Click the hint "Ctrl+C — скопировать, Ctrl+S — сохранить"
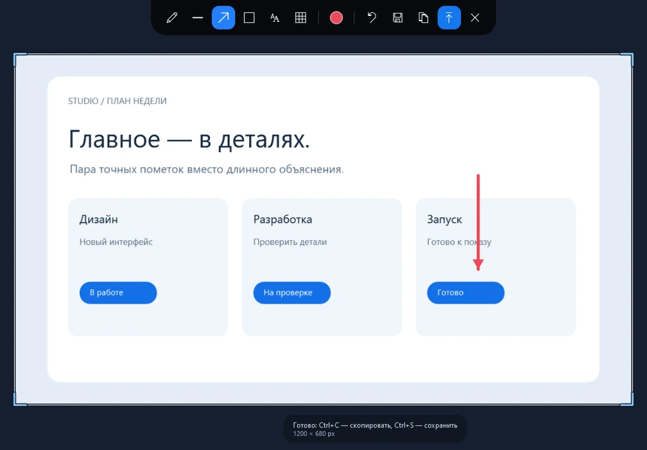 tap(388, 425)
